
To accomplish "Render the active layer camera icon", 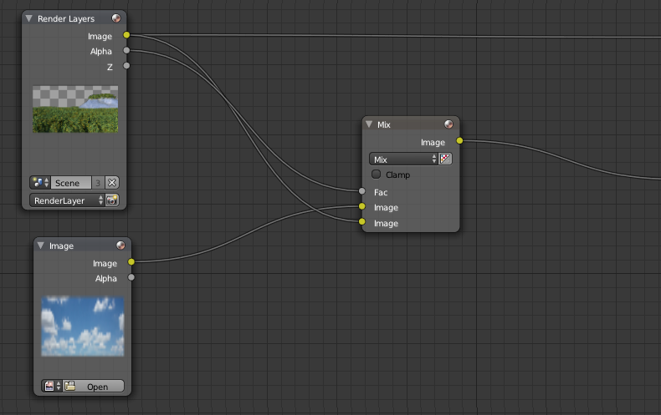I will 112,200.
